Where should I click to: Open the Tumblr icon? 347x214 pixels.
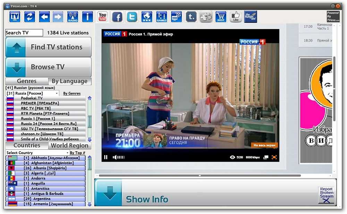(191, 17)
